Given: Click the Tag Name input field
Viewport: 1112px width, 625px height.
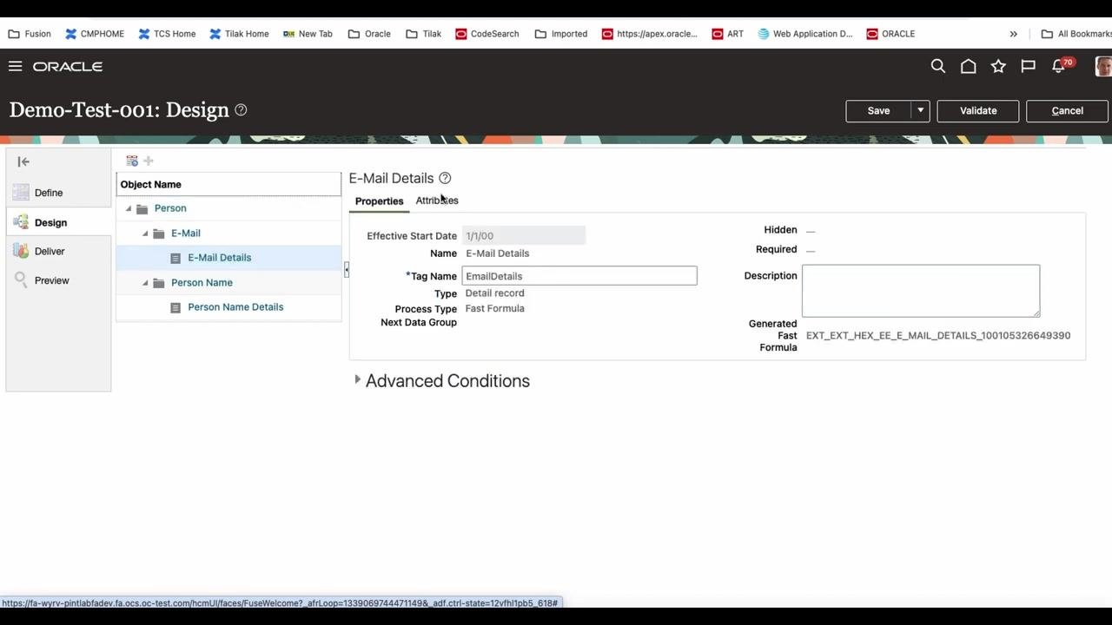Looking at the screenshot, I should click(x=579, y=276).
